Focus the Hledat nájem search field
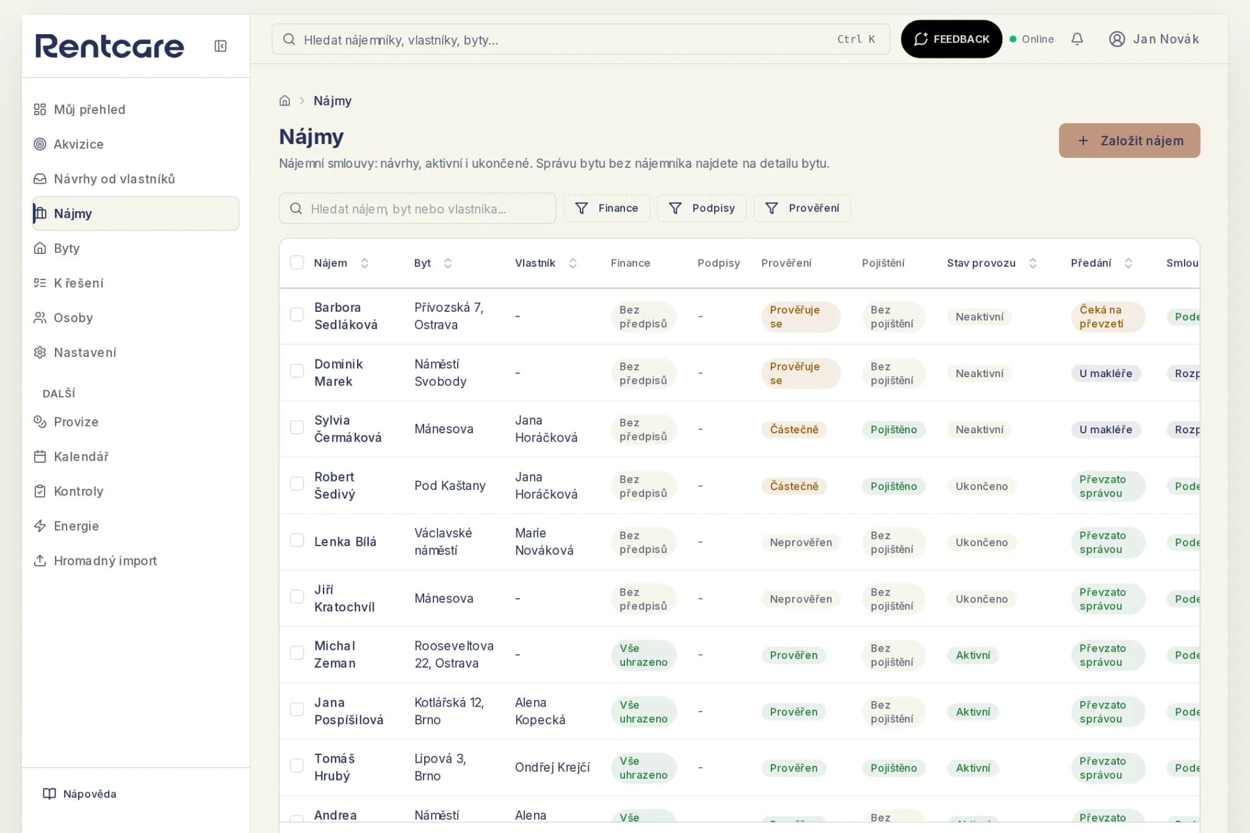1250x833 pixels. click(417, 209)
